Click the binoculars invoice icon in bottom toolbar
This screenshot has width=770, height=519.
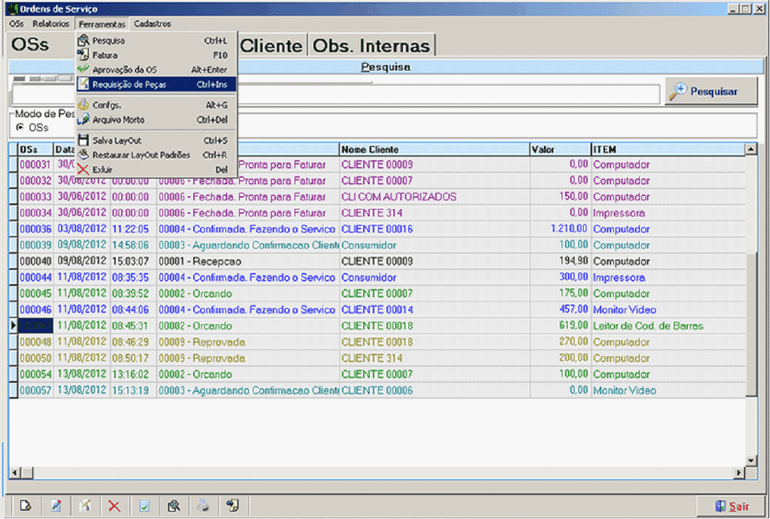tap(232, 506)
